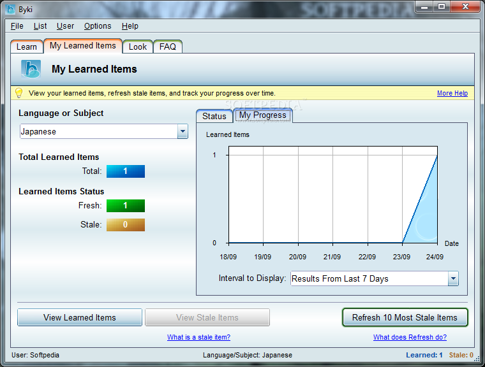Click the disabled View Stale Items button
This screenshot has width=485, height=367.
click(207, 317)
